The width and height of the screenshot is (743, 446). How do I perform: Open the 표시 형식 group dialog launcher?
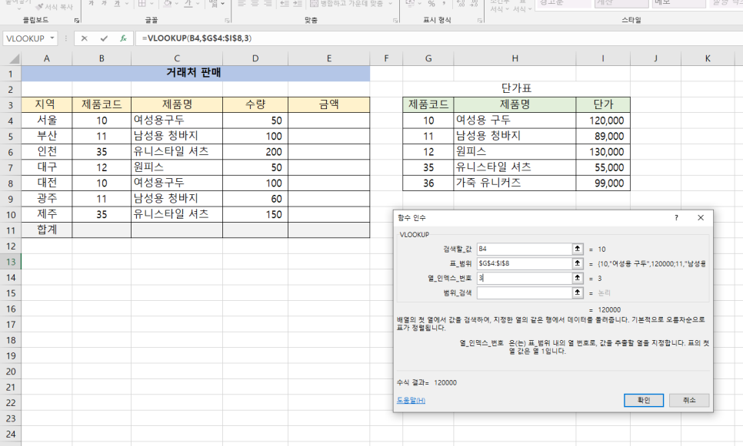(479, 20)
